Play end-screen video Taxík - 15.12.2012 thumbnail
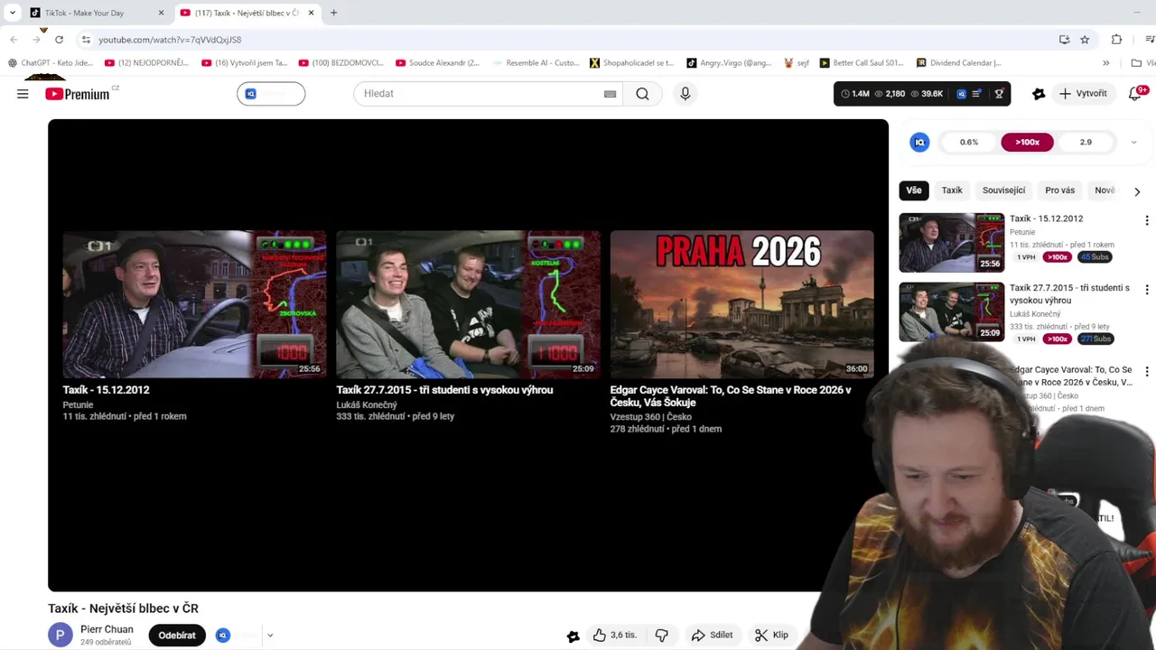 194,304
